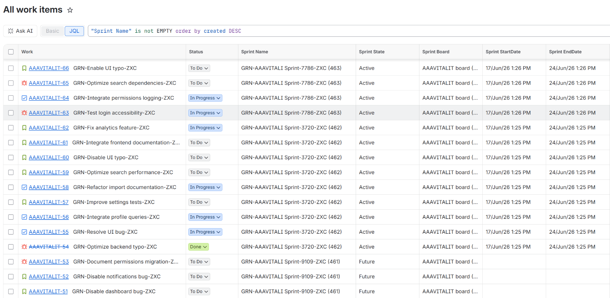Screen dimensions: 610x298
Task: Open issue AAAVITALIT-51 link
Action: click(x=48, y=292)
